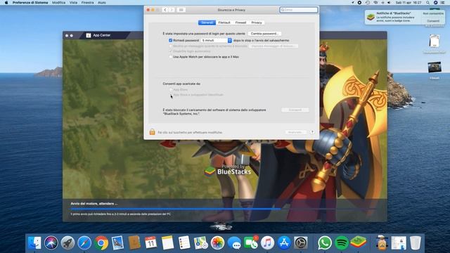This screenshot has width=450, height=253.
Task: Go back with the toolbar arrow
Action: (165, 10)
